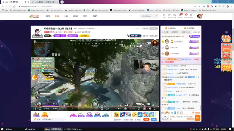Click the streamer avatar thumbnail
This screenshot has width=234, height=131.
click(37, 32)
